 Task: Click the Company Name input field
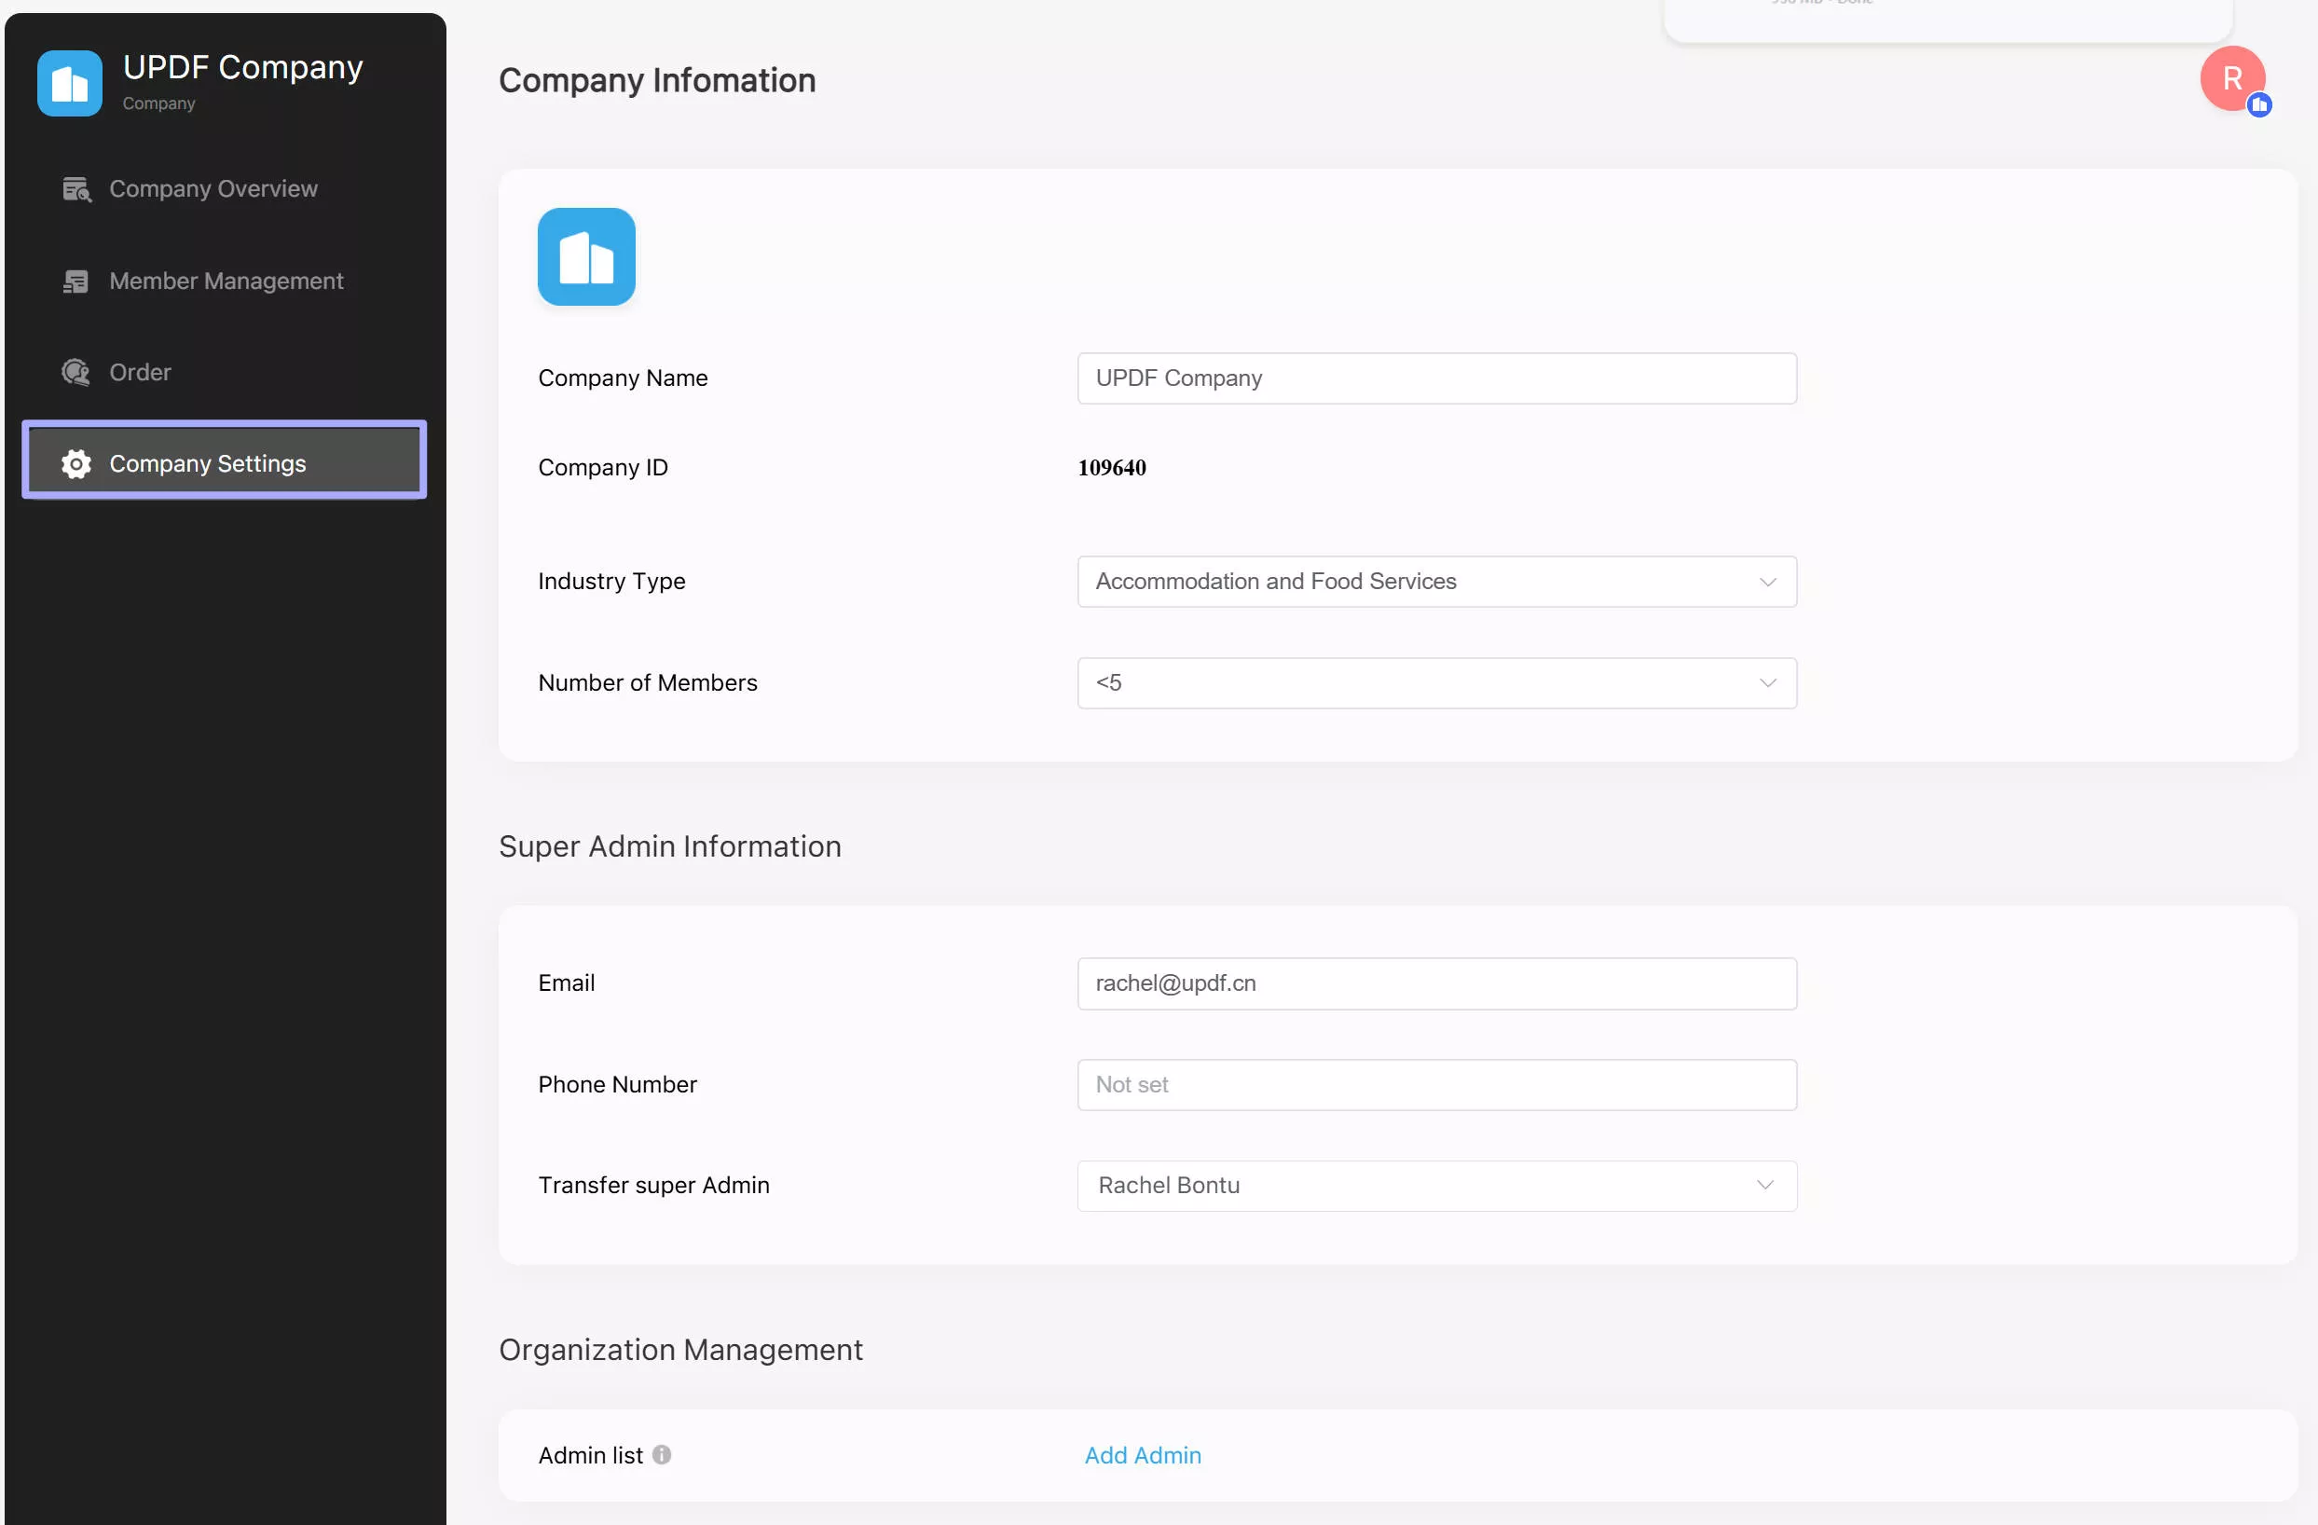pos(1436,378)
